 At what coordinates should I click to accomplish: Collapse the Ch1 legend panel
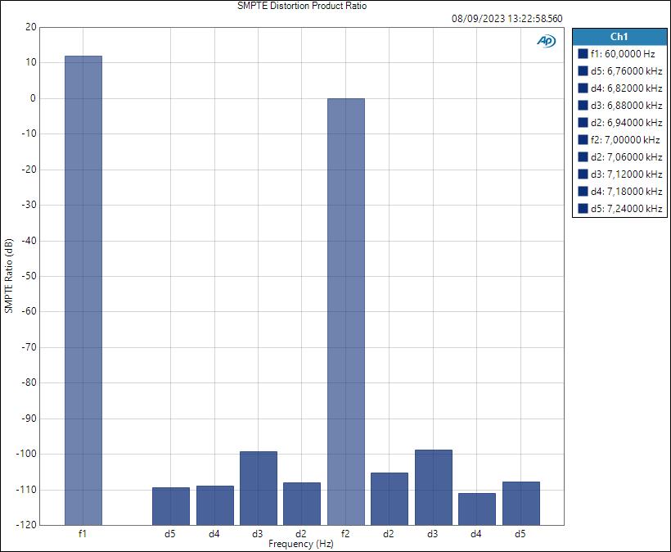pos(618,36)
